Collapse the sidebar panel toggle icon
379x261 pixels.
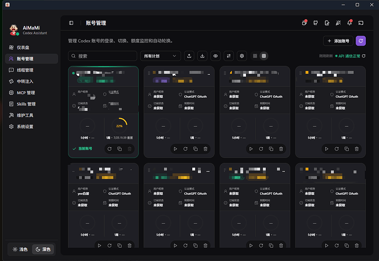tap(71, 23)
